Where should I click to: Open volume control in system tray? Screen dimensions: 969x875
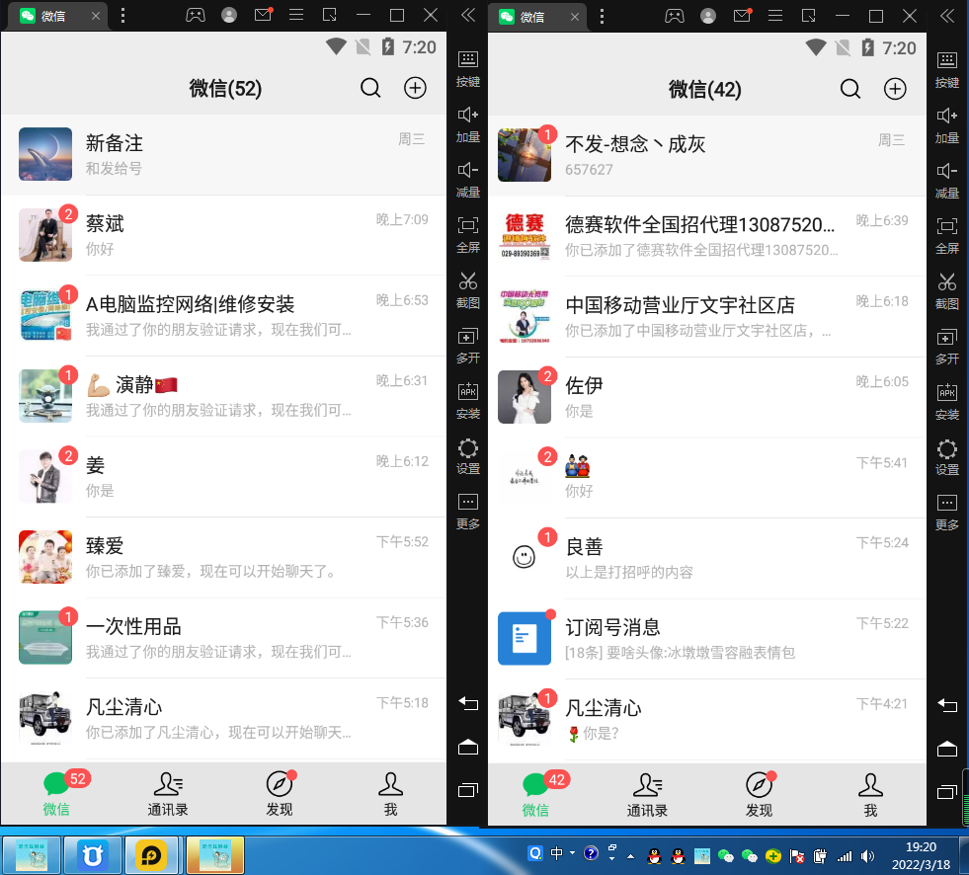pyautogui.click(x=867, y=856)
